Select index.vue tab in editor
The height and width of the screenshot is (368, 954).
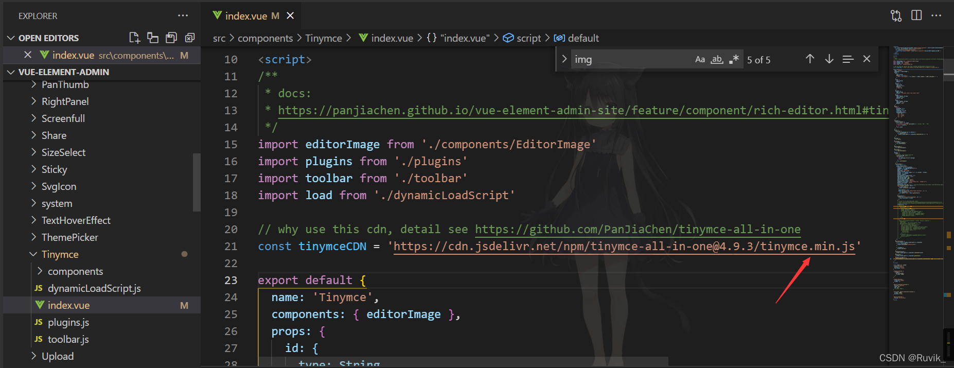(x=246, y=16)
